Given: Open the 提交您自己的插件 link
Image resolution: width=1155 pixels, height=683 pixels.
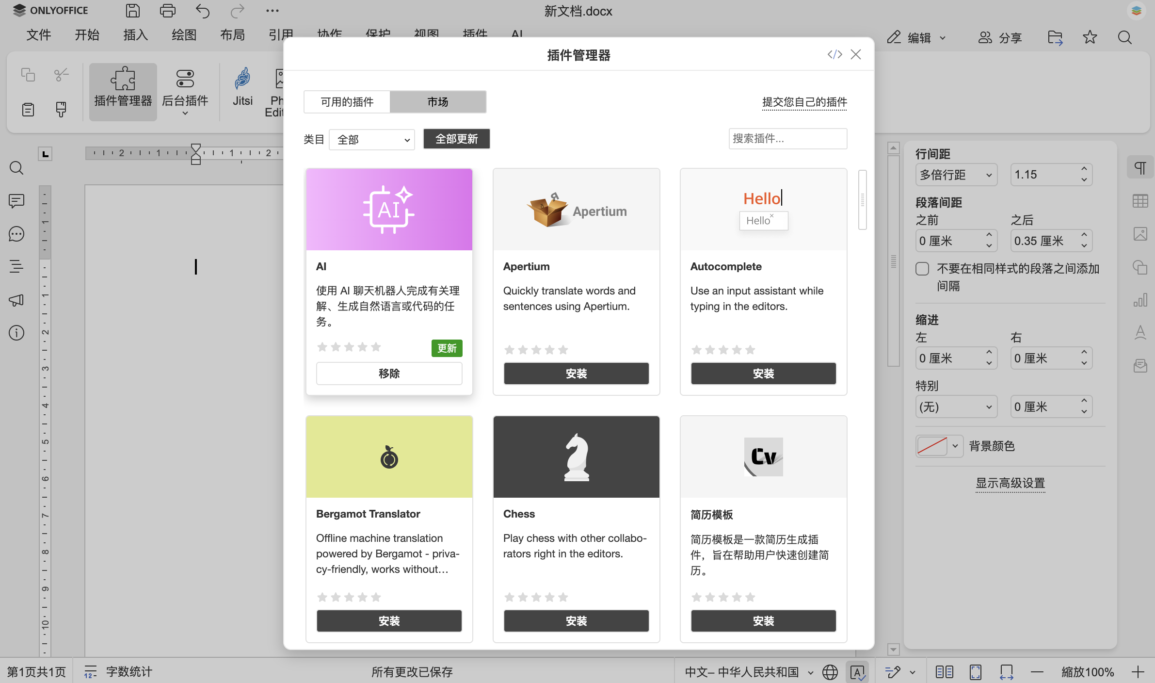Looking at the screenshot, I should [x=803, y=102].
